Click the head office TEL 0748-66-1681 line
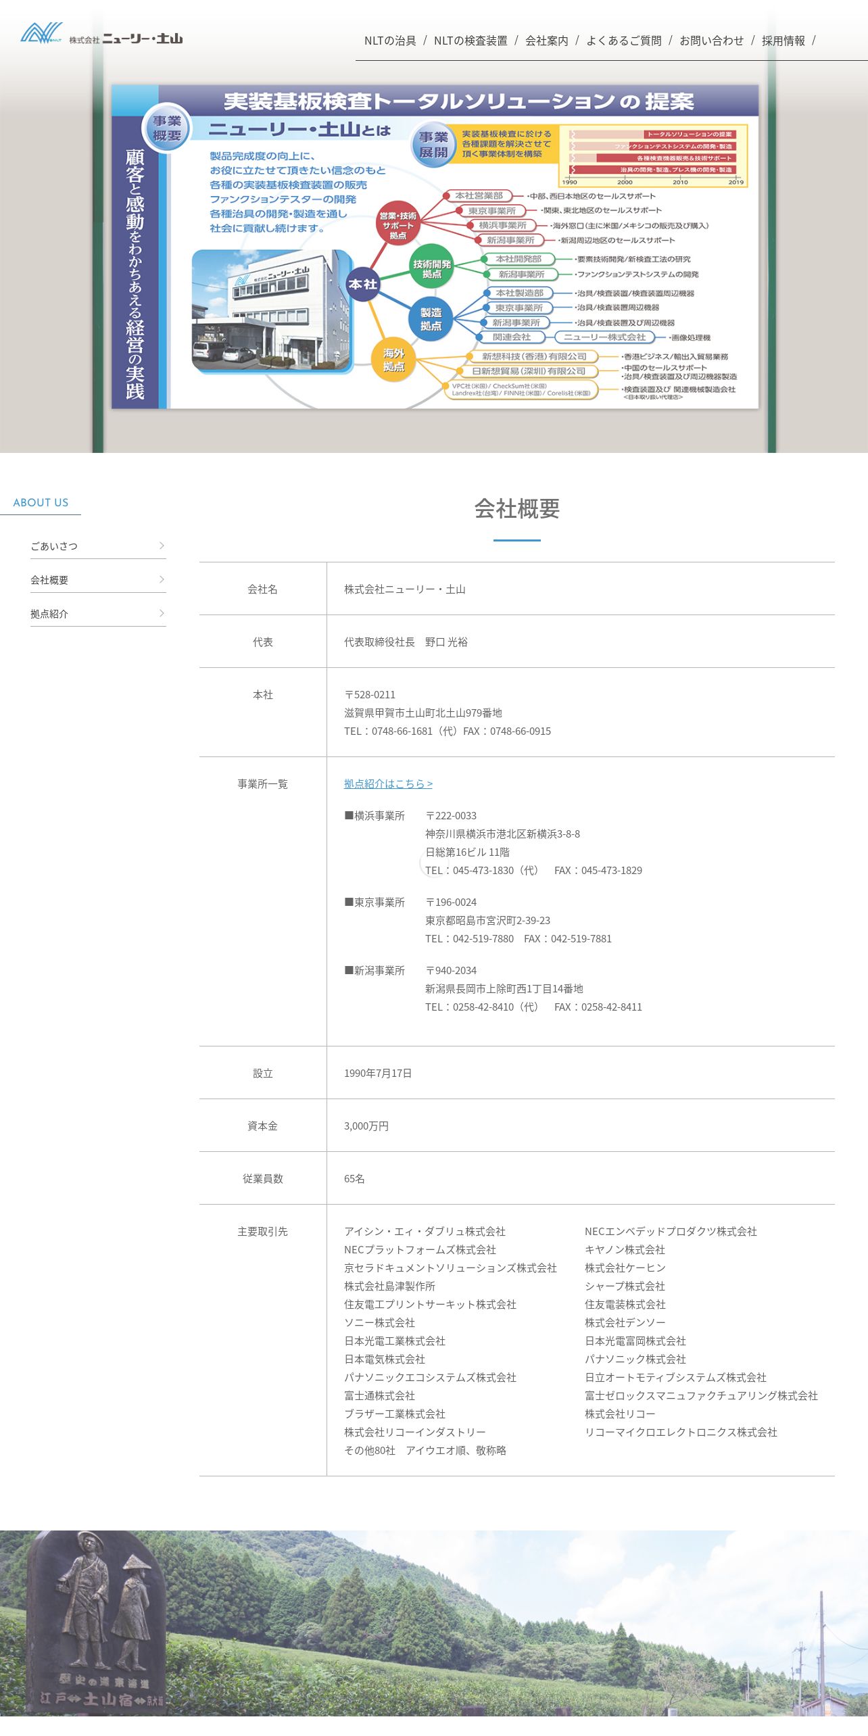The height and width of the screenshot is (1736, 868). [448, 731]
